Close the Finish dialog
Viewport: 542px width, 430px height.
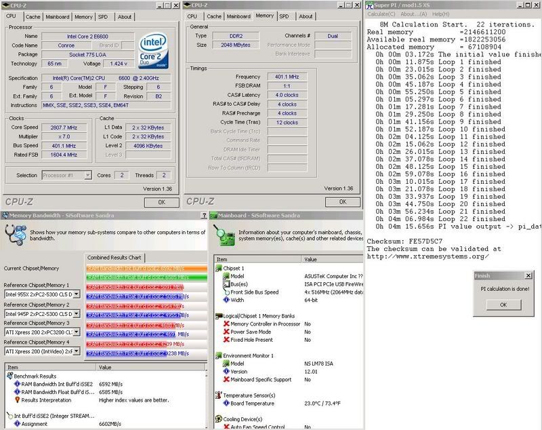[528, 276]
